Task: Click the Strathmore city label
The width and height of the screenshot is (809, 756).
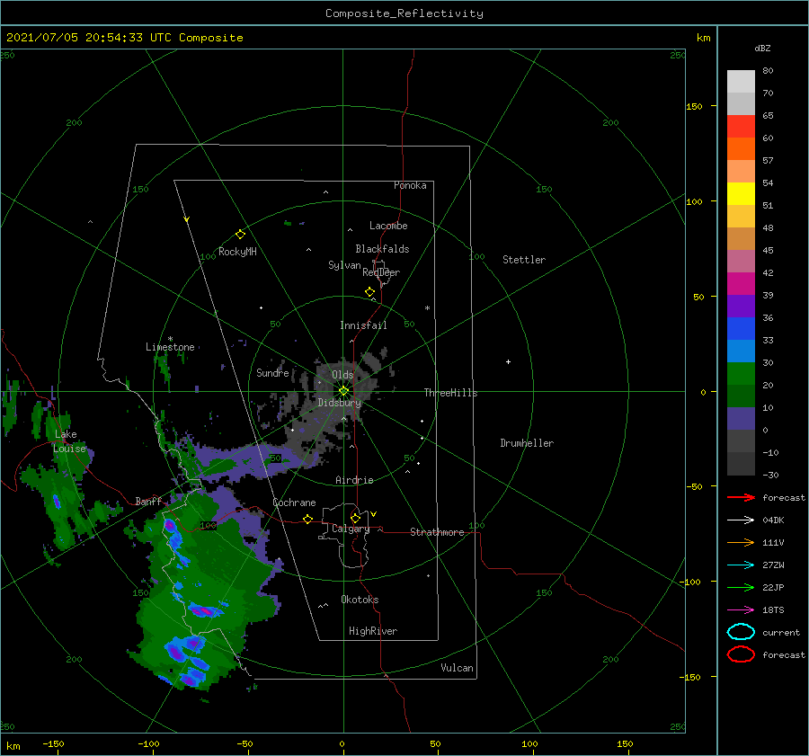Action: tap(437, 532)
